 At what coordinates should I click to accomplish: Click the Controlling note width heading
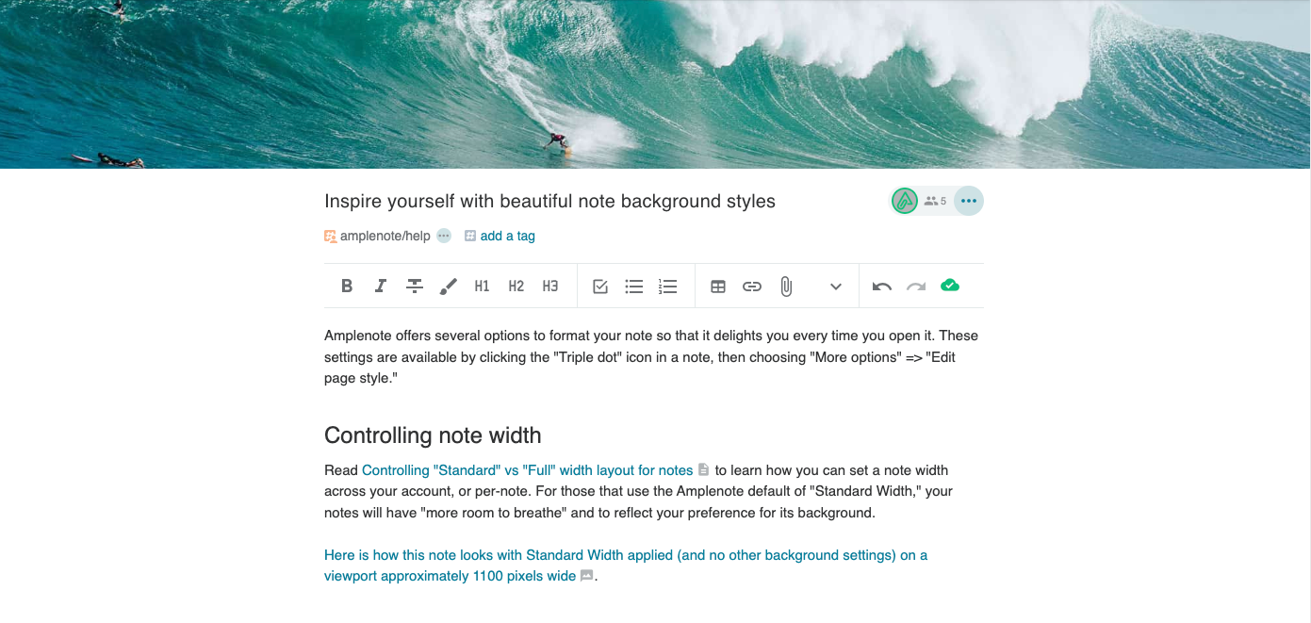[x=433, y=435]
